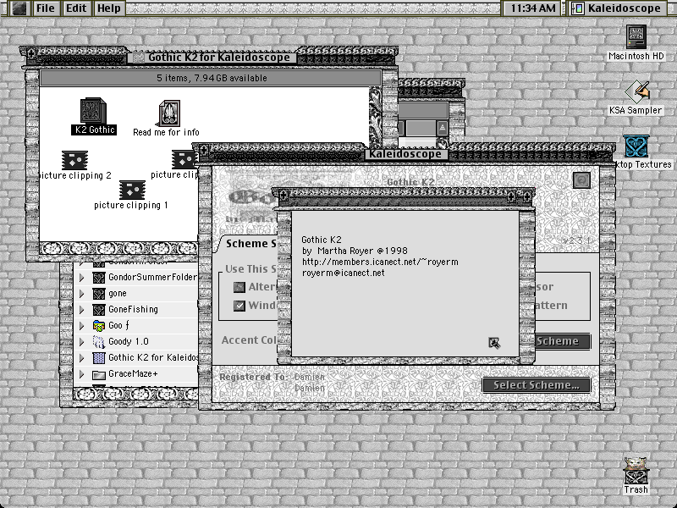Switch to the Scheme tab in Kaleidoscope
Viewport: 677px width, 508px height.
pos(246,244)
